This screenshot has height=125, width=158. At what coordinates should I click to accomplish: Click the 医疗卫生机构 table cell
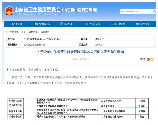pyautogui.click(x=16, y=111)
